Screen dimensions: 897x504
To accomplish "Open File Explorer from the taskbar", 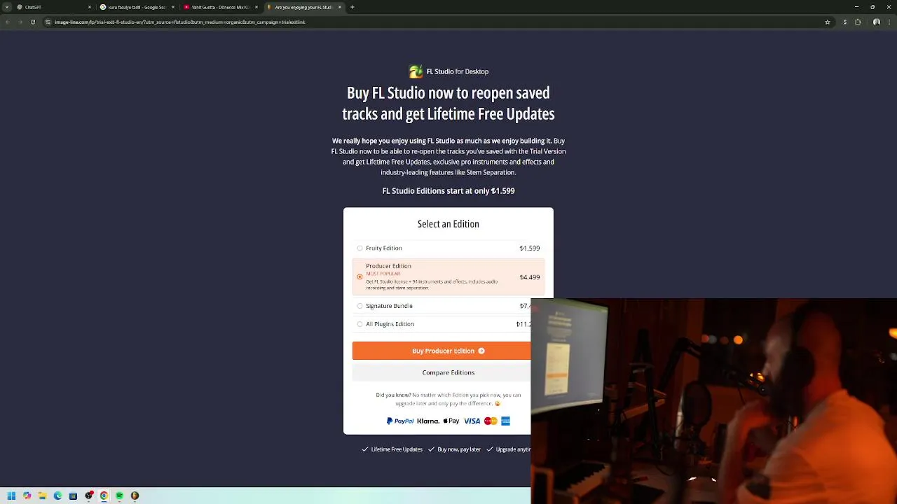I will pos(42,496).
